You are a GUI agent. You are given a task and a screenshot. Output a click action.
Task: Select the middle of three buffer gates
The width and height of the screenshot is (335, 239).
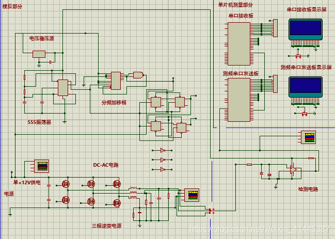click(x=163, y=160)
